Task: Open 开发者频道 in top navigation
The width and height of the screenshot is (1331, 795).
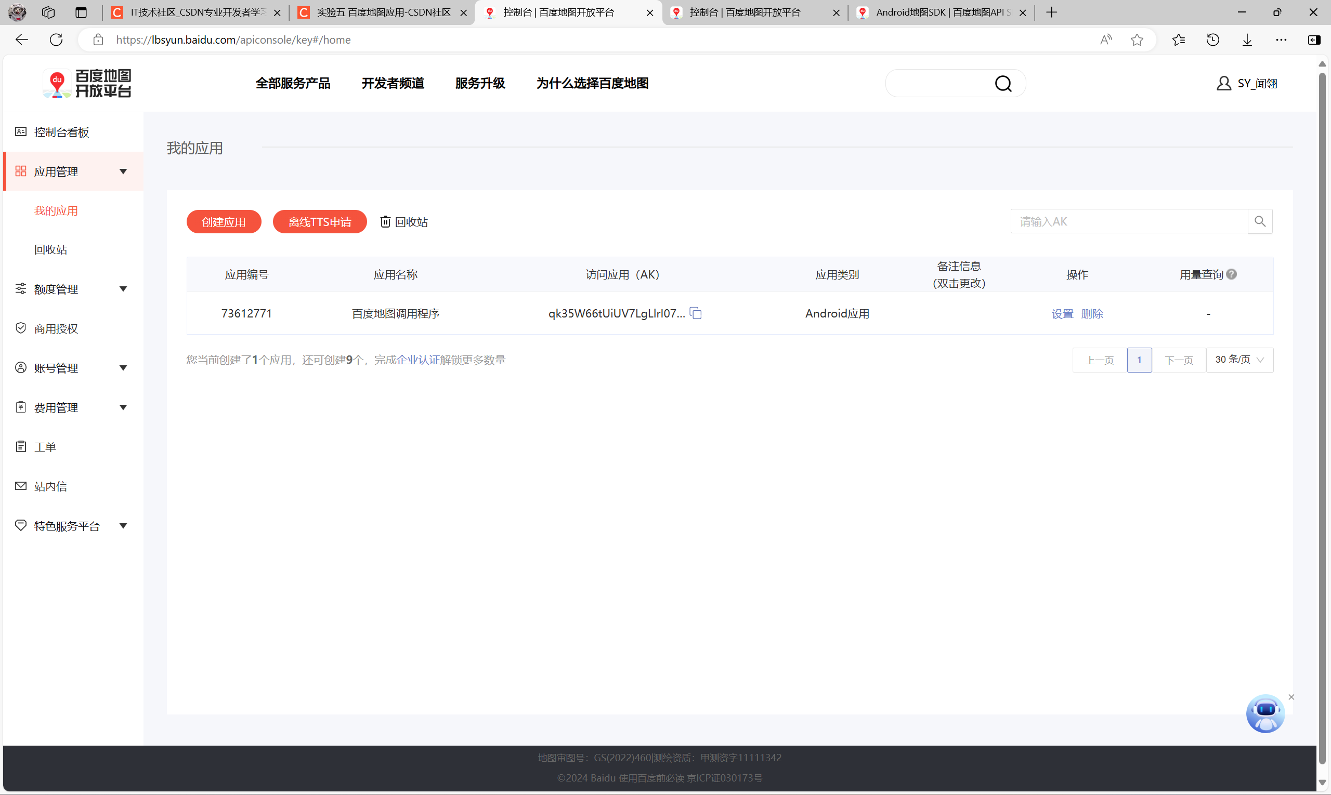Action: [x=393, y=84]
